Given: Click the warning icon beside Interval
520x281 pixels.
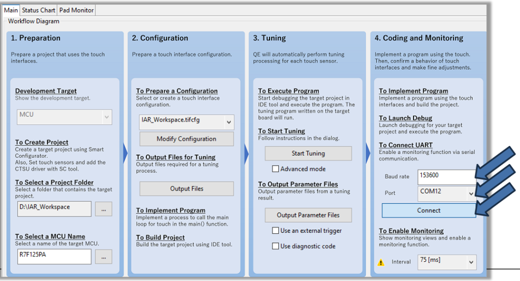Looking at the screenshot, I should [381, 262].
